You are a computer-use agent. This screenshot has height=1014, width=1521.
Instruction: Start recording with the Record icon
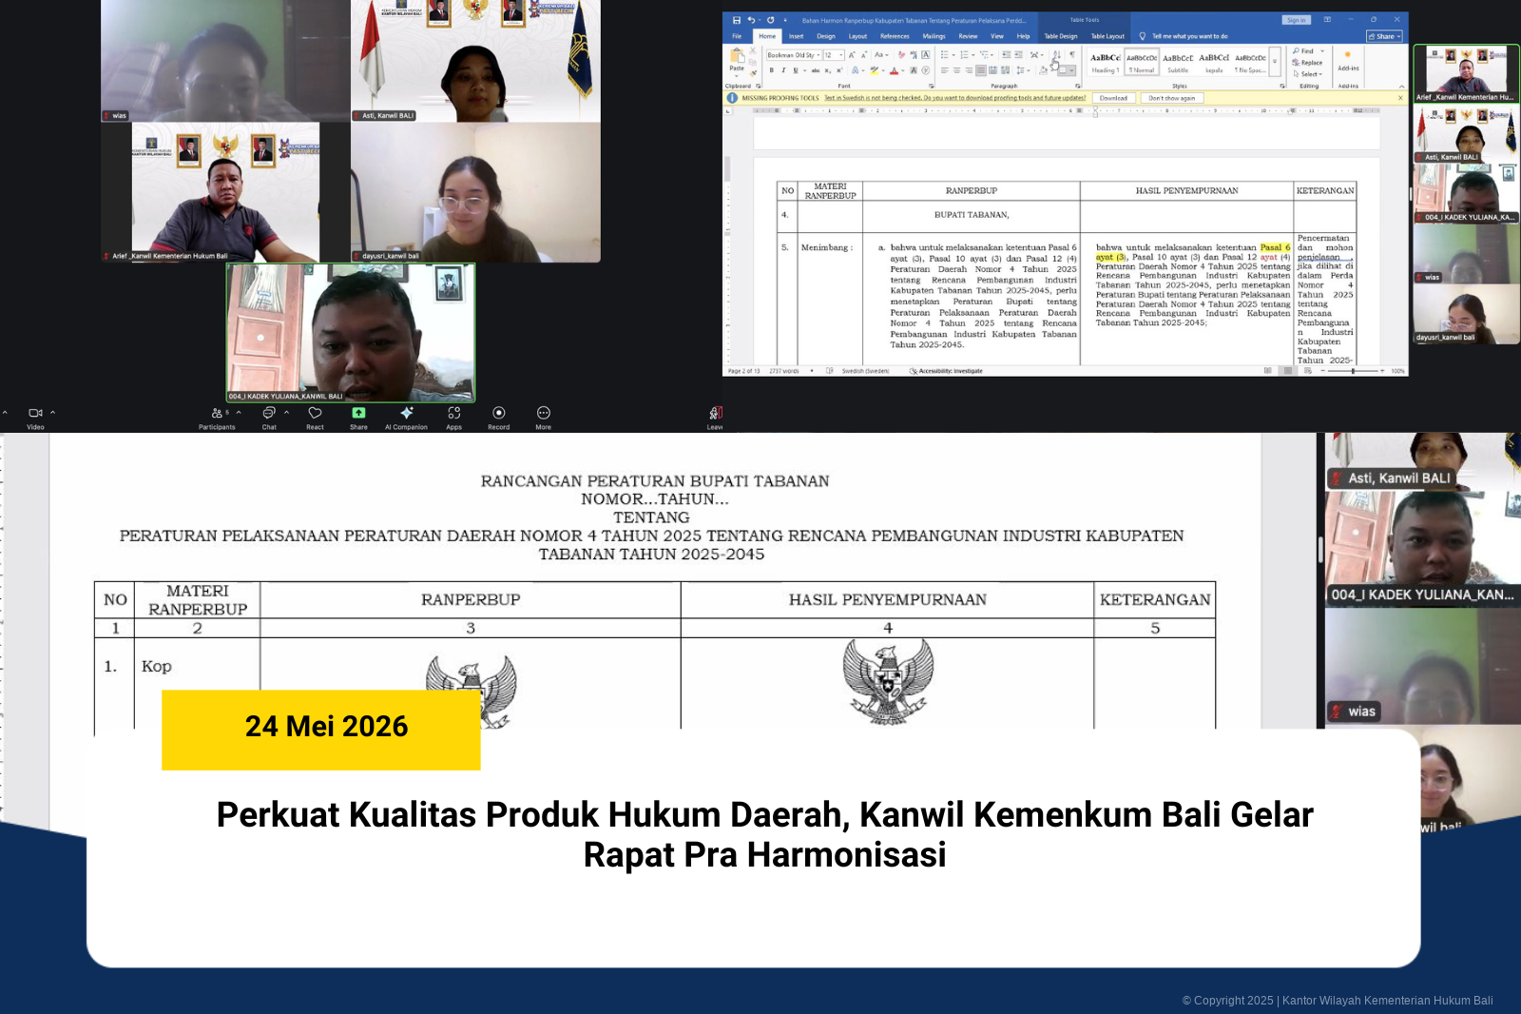[x=499, y=413]
